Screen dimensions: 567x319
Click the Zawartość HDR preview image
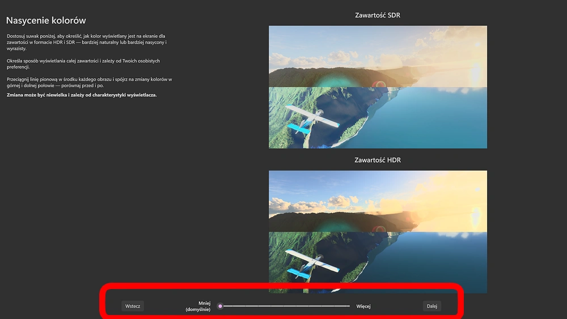click(x=378, y=232)
